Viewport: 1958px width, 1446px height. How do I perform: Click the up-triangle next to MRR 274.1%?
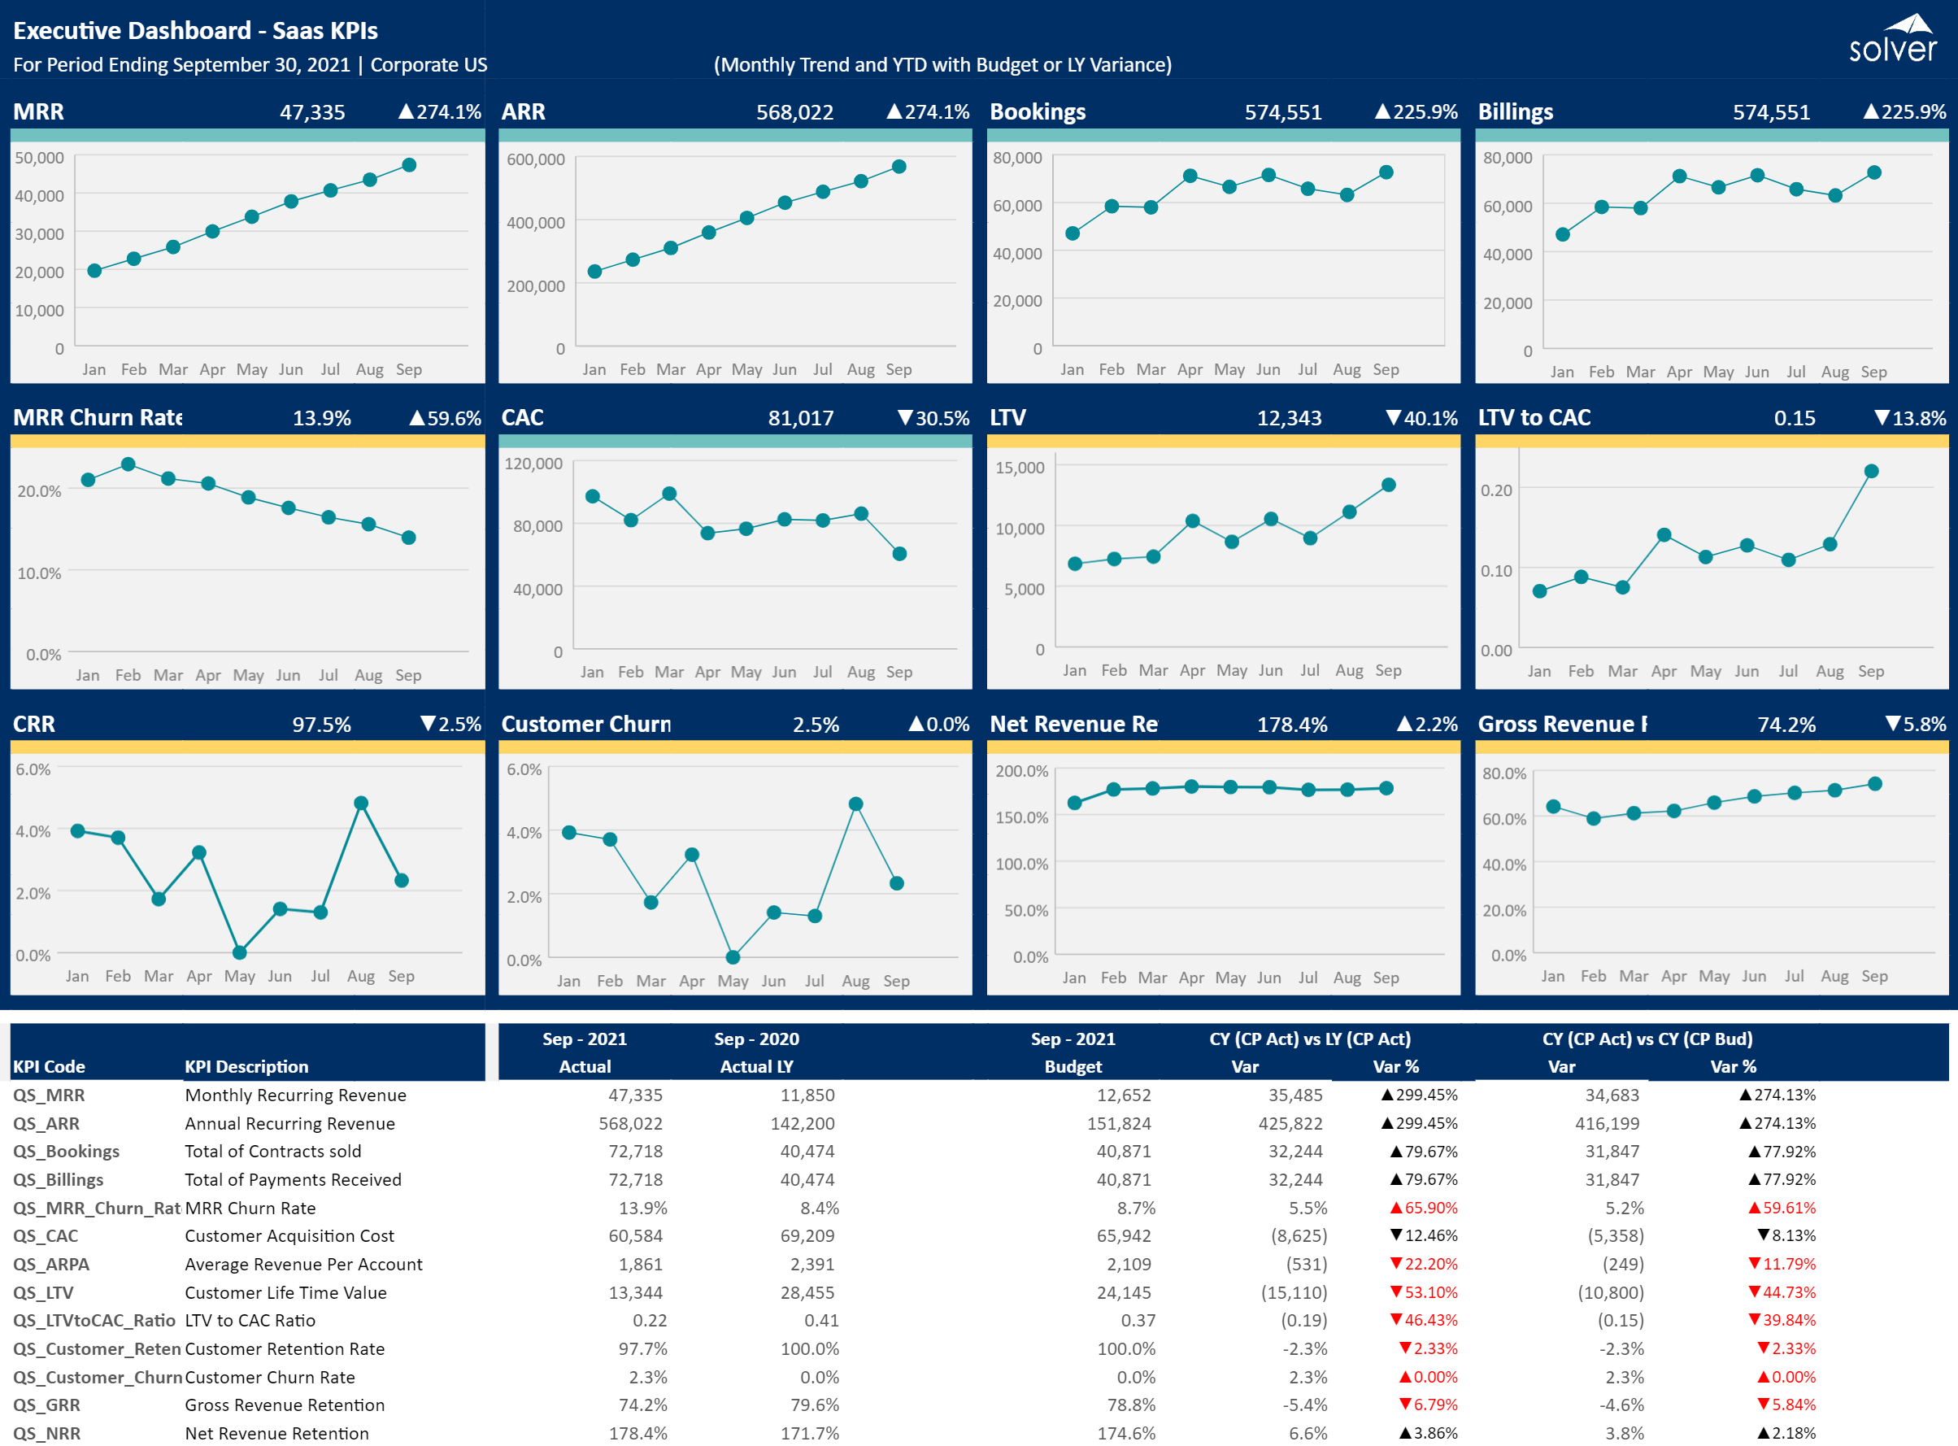[x=406, y=111]
